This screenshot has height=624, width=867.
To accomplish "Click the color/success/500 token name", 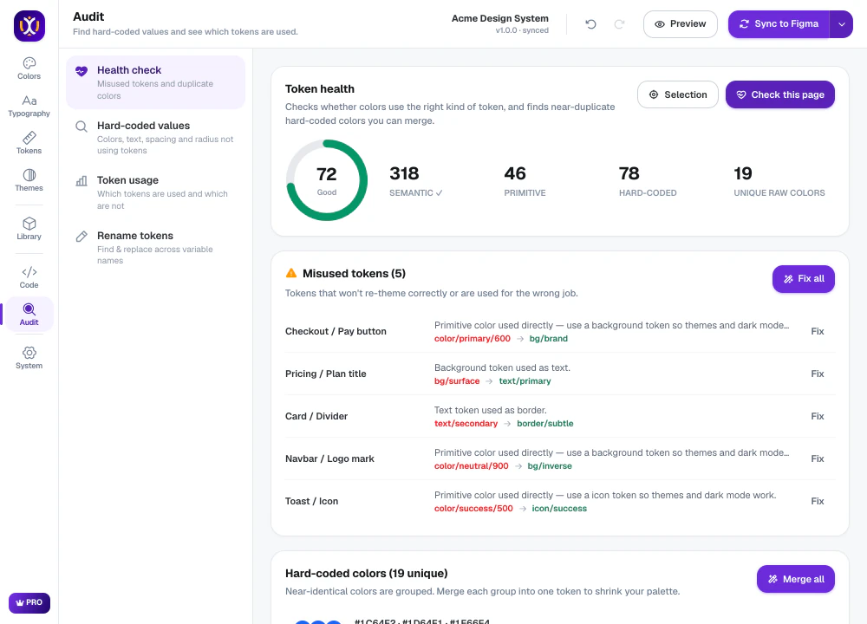I will click(473, 509).
